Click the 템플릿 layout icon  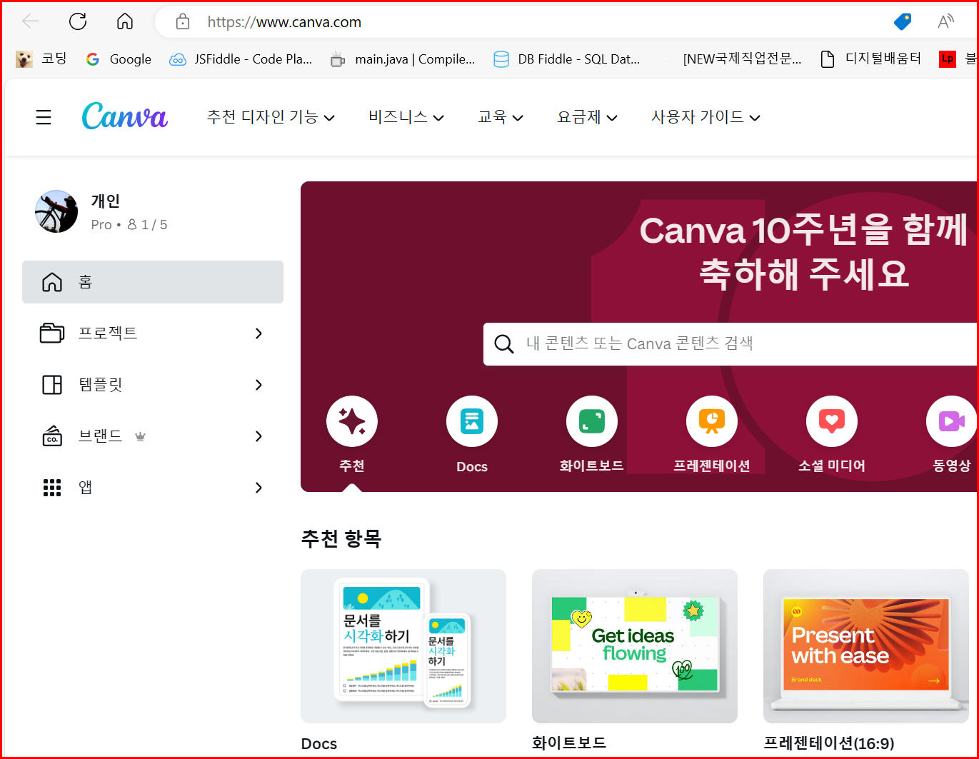(52, 385)
